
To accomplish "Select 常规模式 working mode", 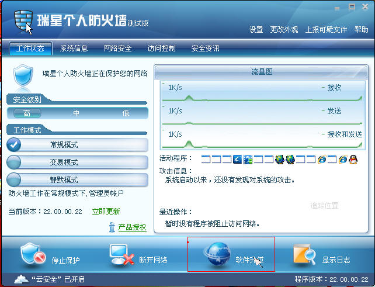I will (x=77, y=145).
